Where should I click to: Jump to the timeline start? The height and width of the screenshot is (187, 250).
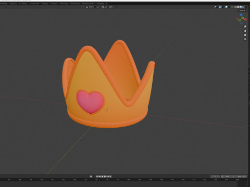pyautogui.click(x=97, y=177)
